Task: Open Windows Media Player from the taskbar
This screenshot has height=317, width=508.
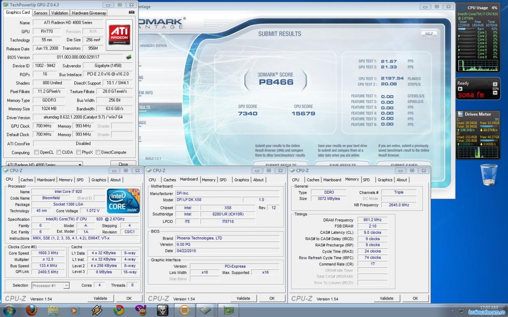Action: [75, 310]
